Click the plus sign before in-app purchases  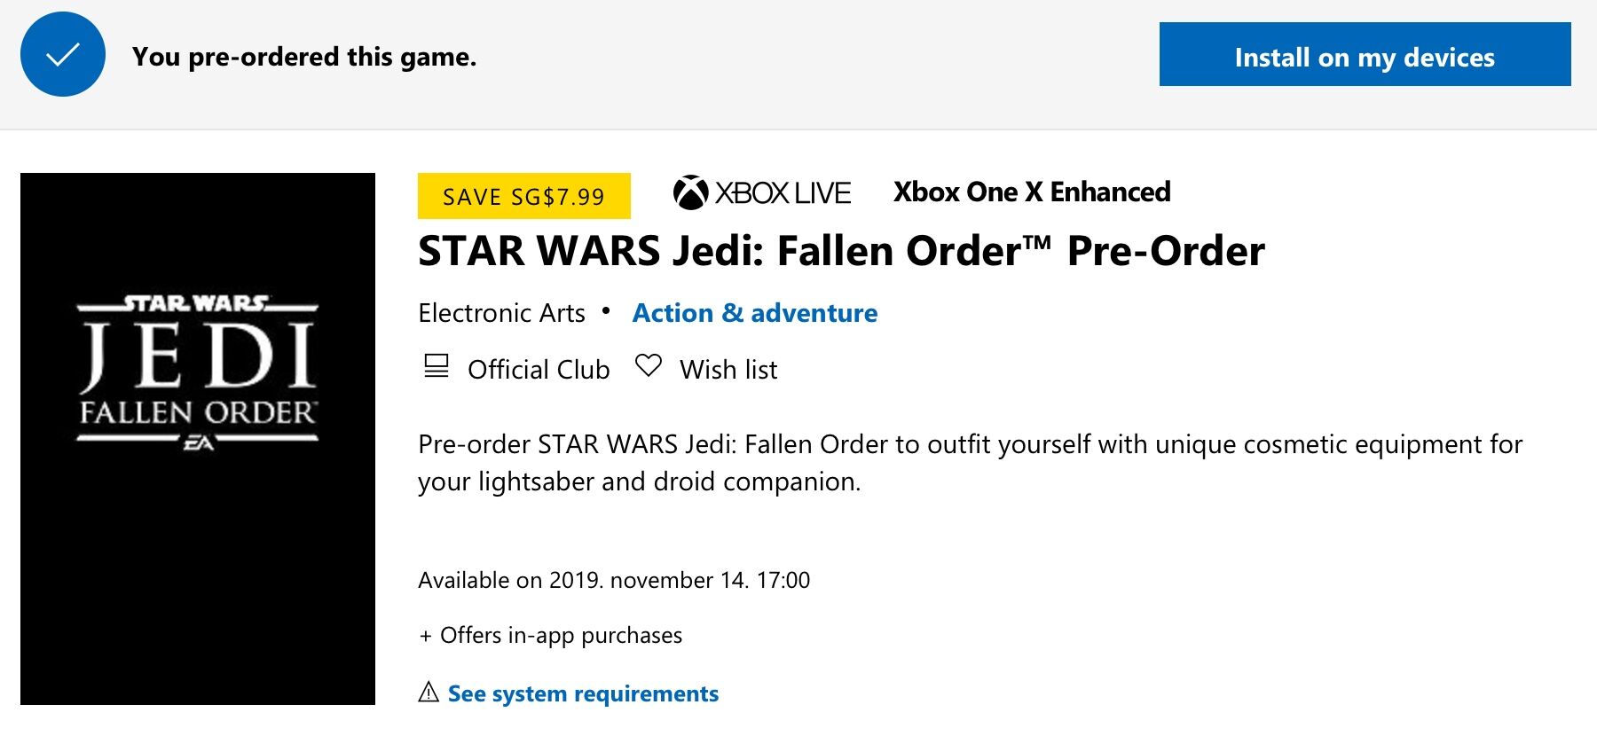(x=426, y=636)
